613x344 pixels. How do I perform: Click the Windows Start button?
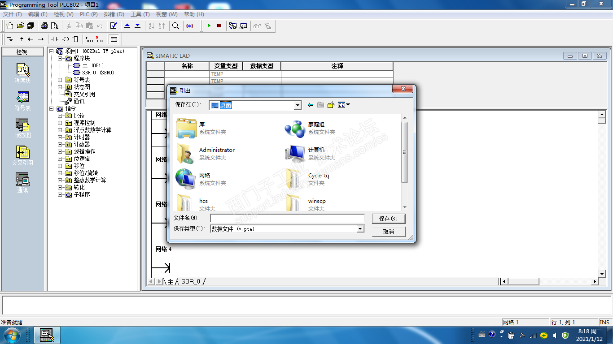[11, 335]
